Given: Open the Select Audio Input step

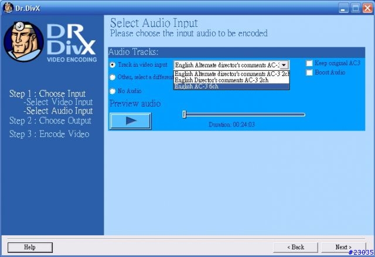Looking at the screenshot, I should [58, 111].
